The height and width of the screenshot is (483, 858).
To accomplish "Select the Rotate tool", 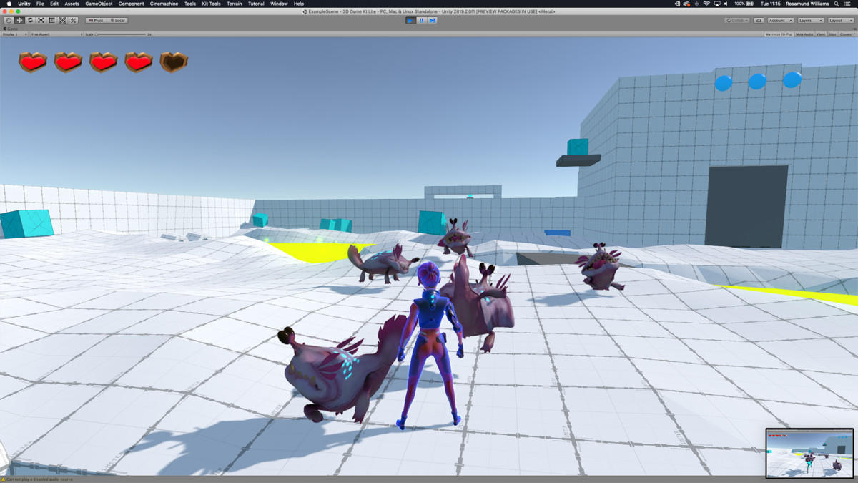I will (x=31, y=20).
